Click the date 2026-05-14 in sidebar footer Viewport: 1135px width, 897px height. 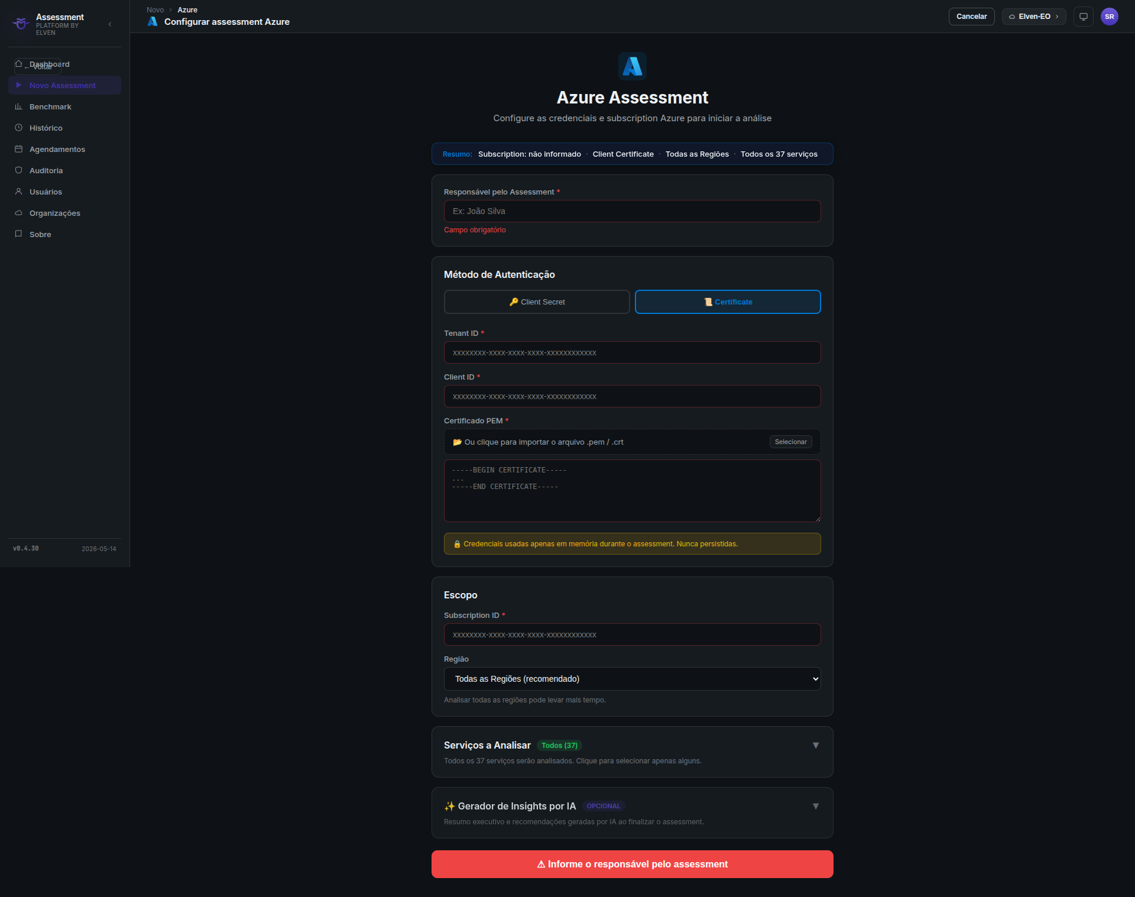click(x=99, y=549)
